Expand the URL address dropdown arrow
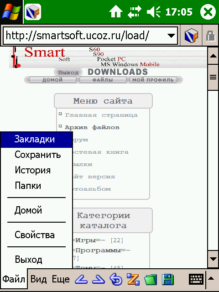The image size is (219, 292). point(171,36)
